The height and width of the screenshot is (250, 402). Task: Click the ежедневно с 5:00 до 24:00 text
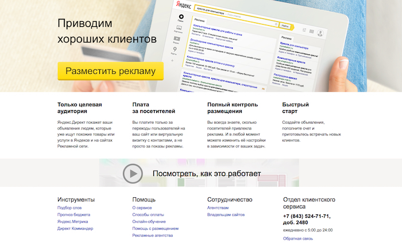308,230
